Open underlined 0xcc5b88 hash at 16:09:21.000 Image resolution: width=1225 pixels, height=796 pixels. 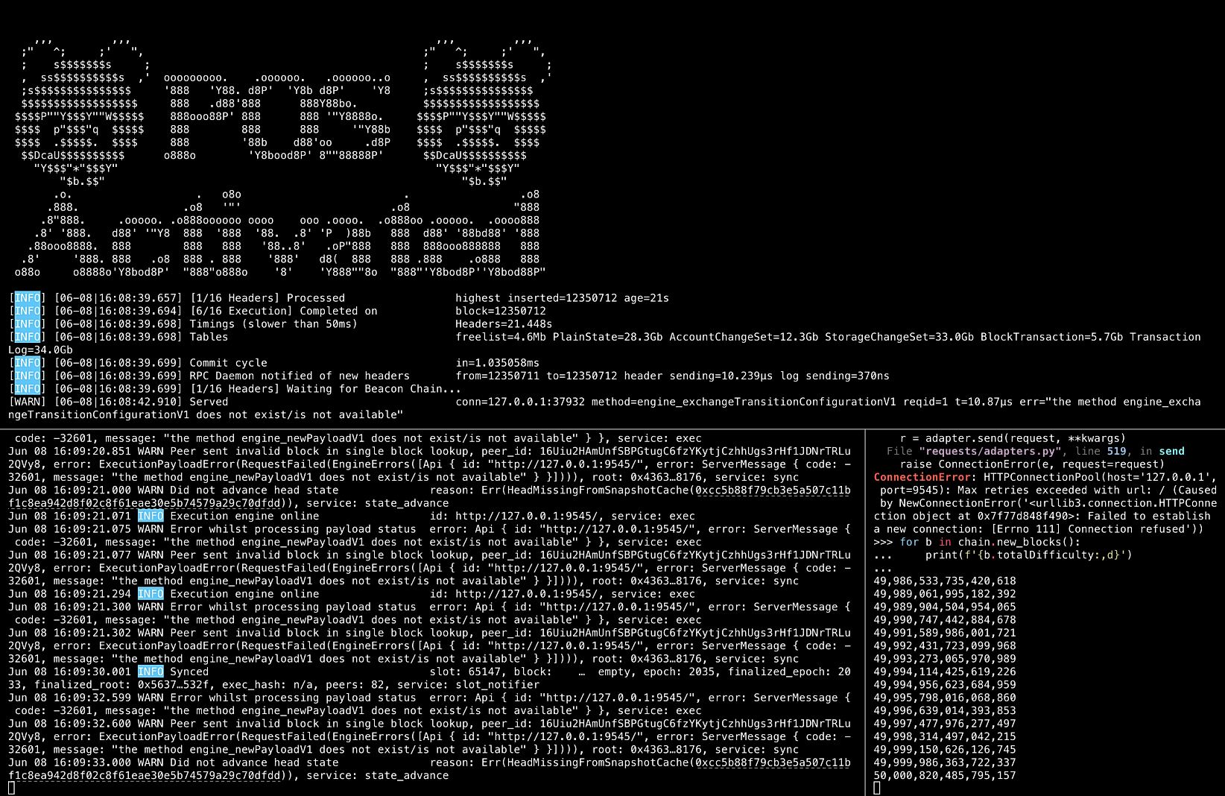tap(773, 490)
